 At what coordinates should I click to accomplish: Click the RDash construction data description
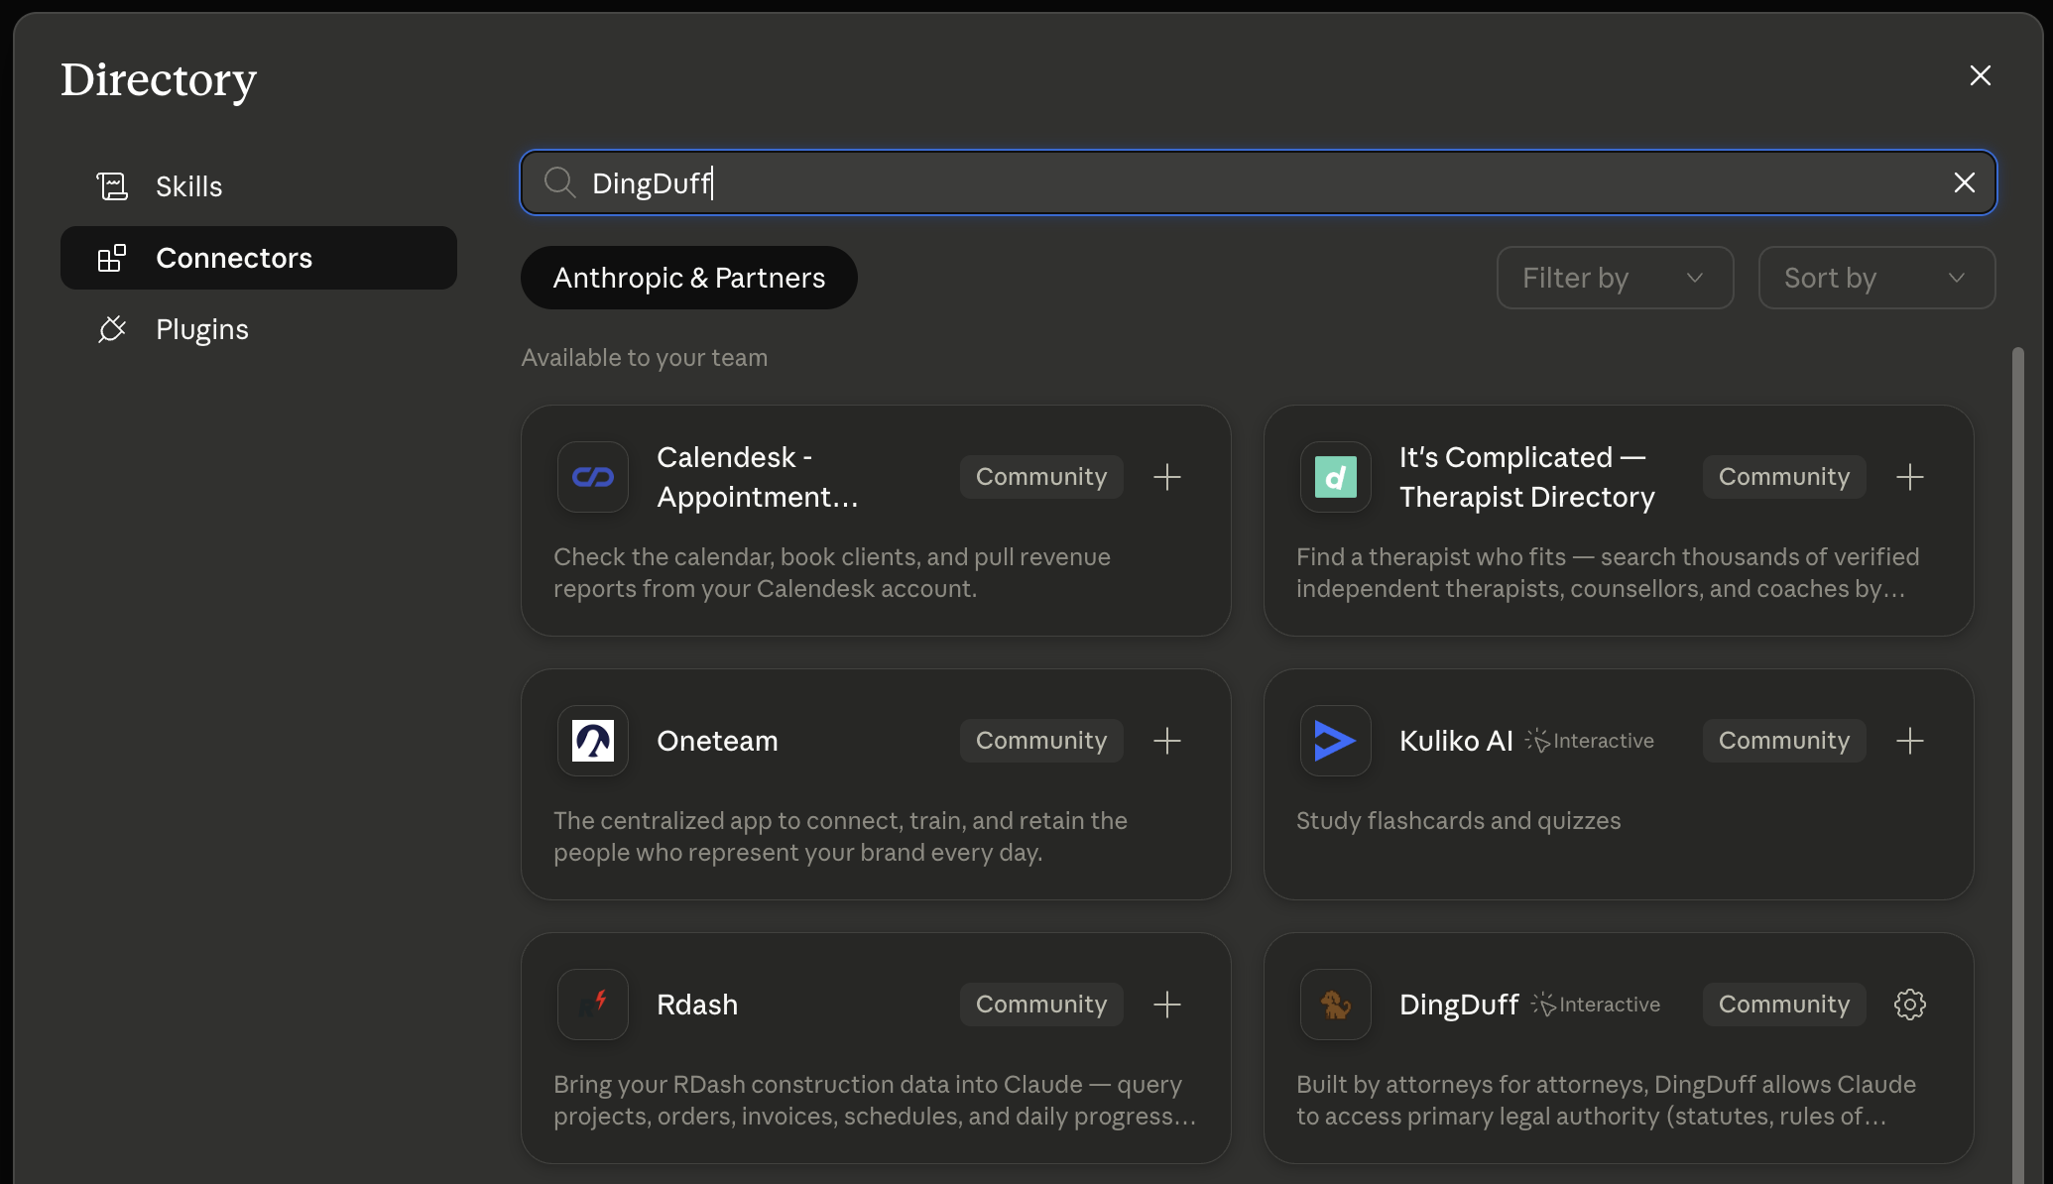875,1101
